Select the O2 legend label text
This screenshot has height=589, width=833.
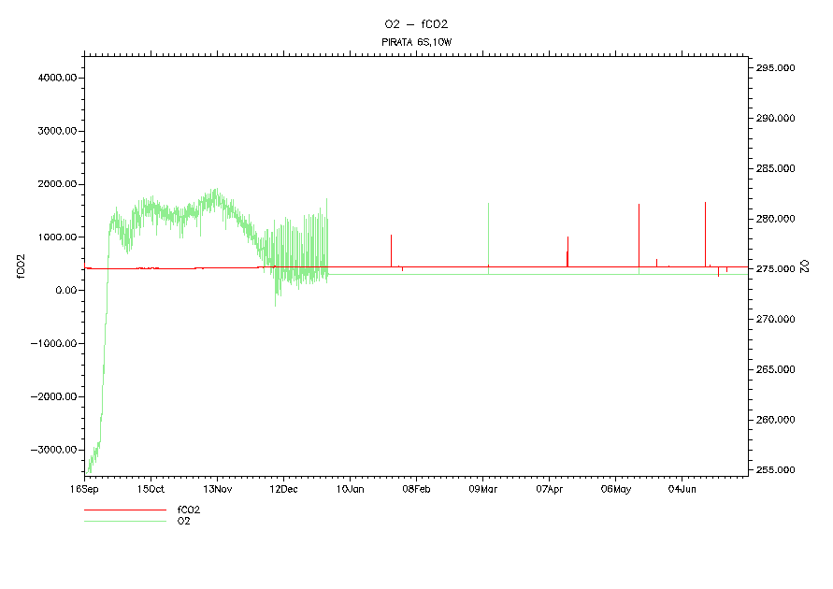tap(184, 521)
